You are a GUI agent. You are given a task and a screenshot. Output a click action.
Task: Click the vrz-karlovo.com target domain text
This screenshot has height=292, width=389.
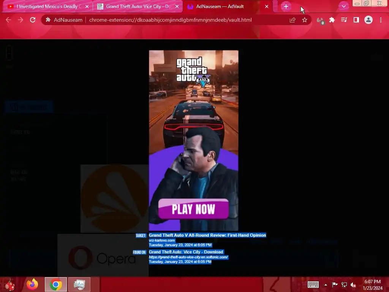pos(162,240)
